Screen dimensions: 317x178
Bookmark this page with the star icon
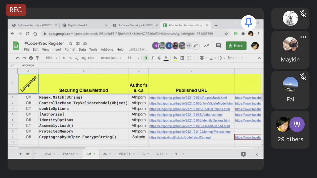(226, 34)
